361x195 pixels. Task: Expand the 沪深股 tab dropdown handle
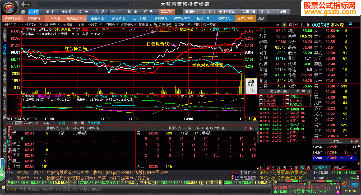41,12
